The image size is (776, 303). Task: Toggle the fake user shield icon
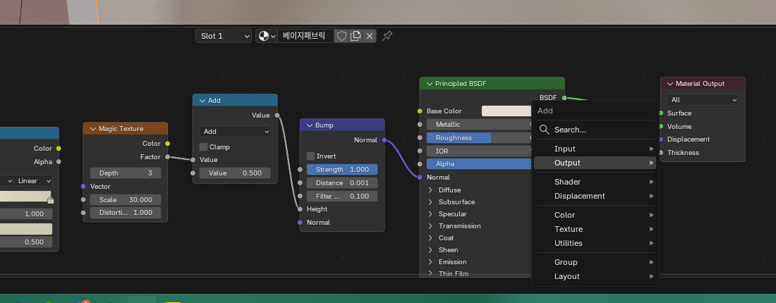(x=341, y=36)
